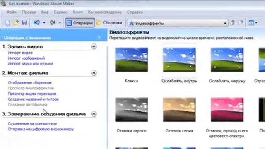The width and height of the screenshot is (265, 149).
Task: Click the Импорт видео link
Action: pos(20,53)
